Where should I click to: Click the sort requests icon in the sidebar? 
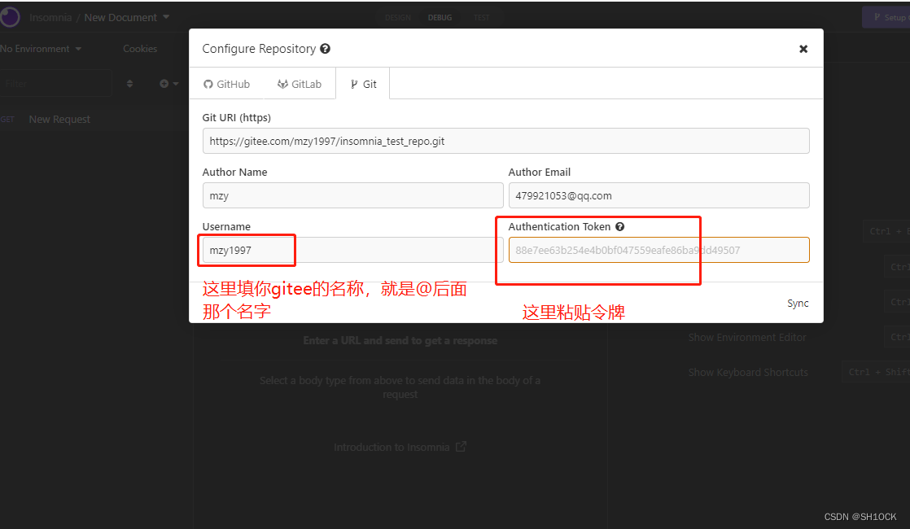point(129,83)
